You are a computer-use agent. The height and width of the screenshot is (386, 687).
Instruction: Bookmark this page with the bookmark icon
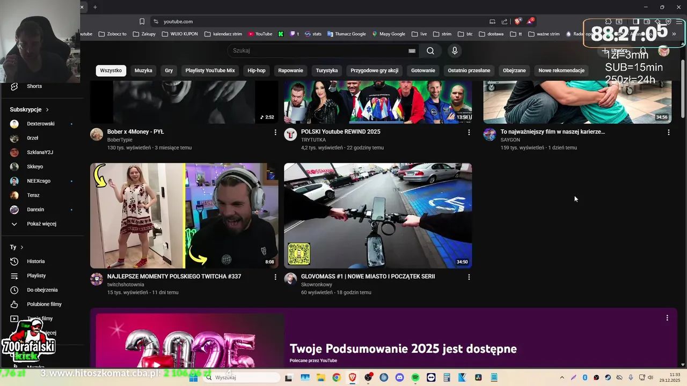[x=142, y=21]
